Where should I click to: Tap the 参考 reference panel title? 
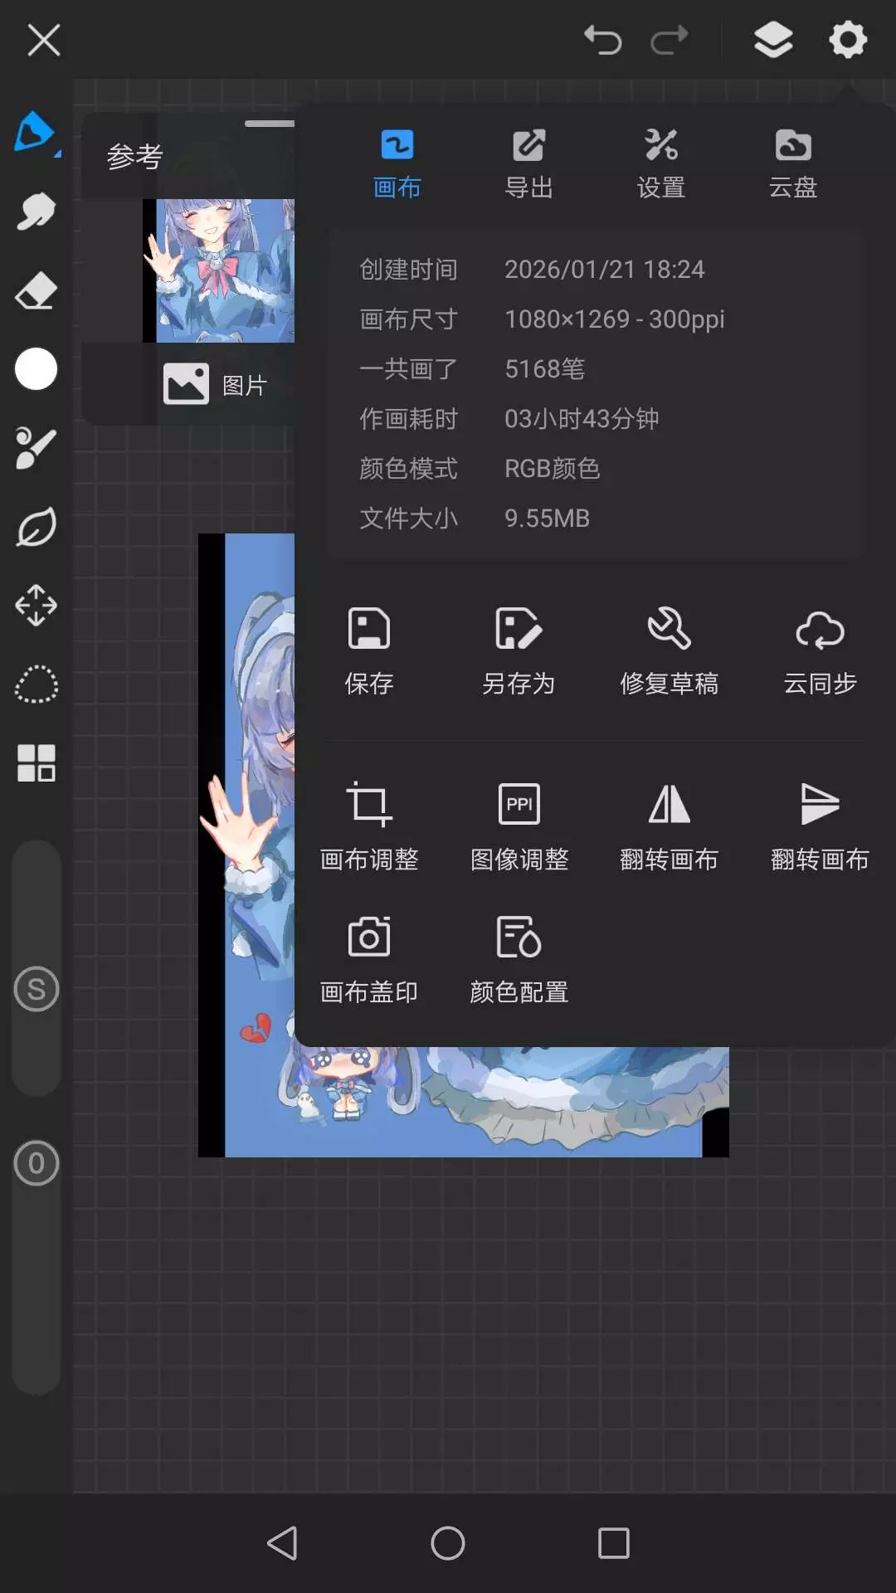click(134, 156)
